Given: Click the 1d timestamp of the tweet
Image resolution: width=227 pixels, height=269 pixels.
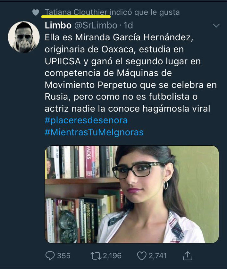Looking at the screenshot, I should click(128, 25).
